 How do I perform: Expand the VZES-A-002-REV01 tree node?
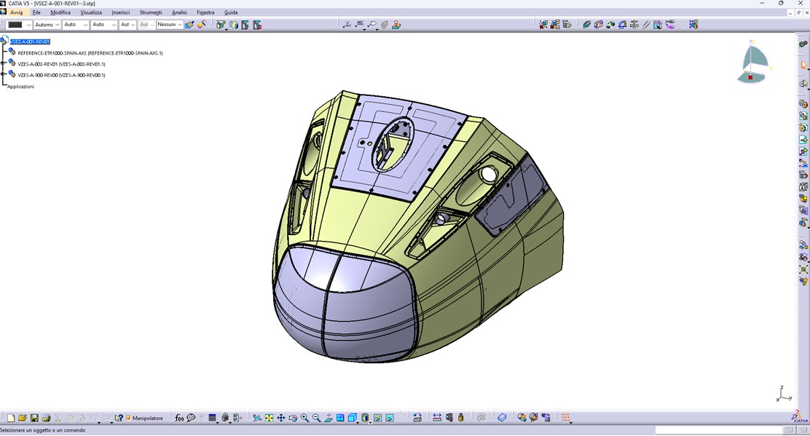[3, 64]
